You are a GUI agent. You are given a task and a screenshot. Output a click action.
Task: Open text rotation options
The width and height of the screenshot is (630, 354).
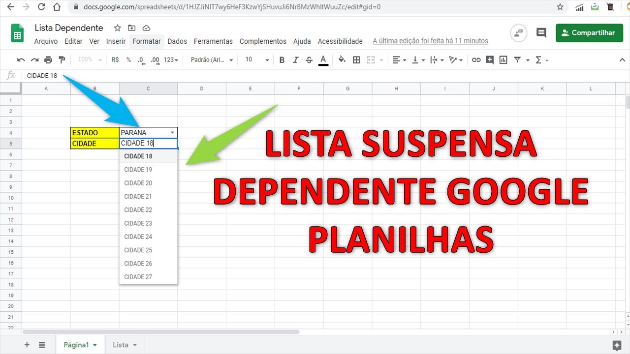pyautogui.click(x=456, y=60)
